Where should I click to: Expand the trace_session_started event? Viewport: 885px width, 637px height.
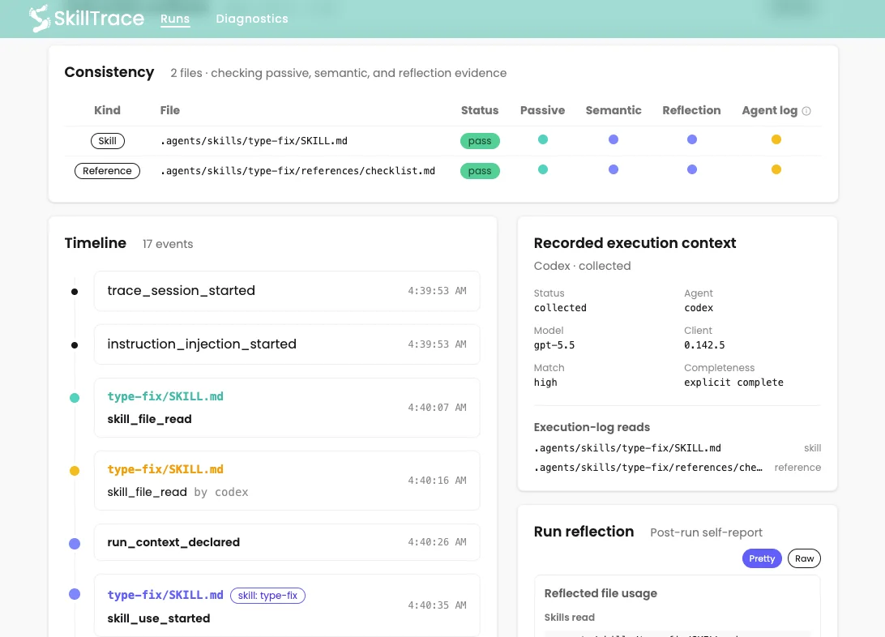coord(287,291)
